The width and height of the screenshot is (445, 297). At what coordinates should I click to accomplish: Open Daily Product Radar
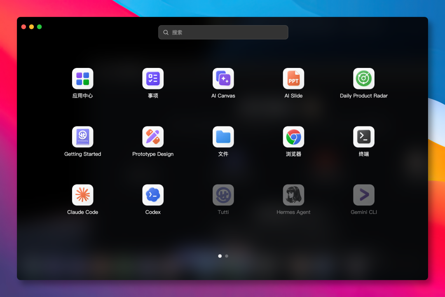(363, 79)
